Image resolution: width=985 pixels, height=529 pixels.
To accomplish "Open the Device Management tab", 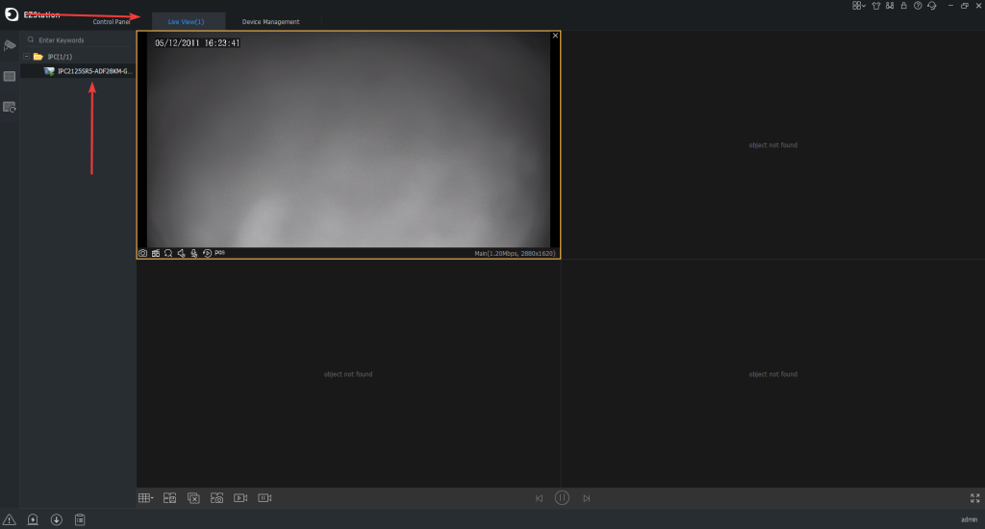I will [x=270, y=22].
